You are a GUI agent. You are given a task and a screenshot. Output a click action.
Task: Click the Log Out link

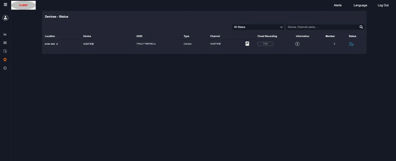click(383, 5)
